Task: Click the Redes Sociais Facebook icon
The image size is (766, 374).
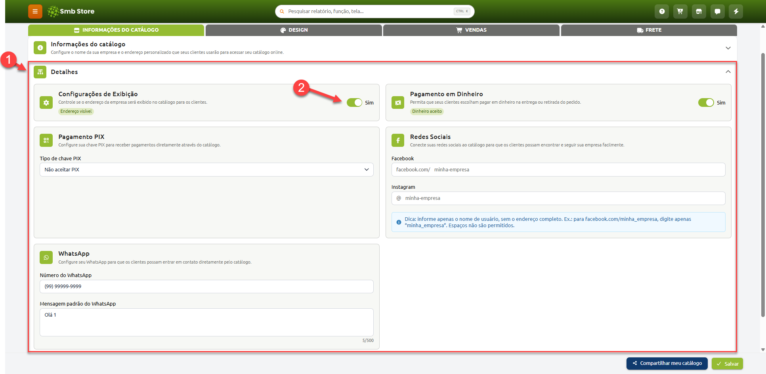Action: coord(398,140)
